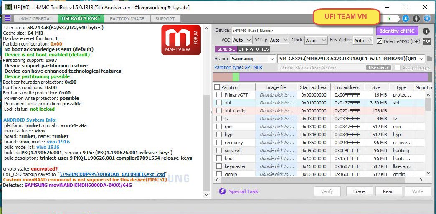436x214 pixels.
Task: Check the xbl partition checkbox
Action: [x=219, y=103]
